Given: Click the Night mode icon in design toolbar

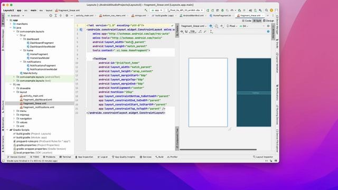Looking at the screenshot, I should [x=222, y=26].
